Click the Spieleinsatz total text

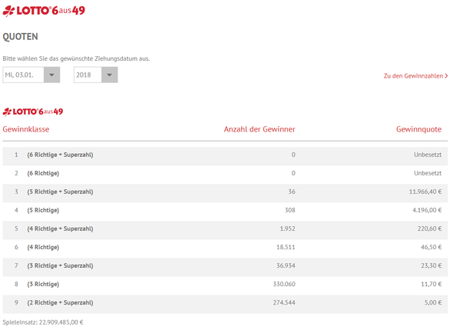click(x=43, y=322)
